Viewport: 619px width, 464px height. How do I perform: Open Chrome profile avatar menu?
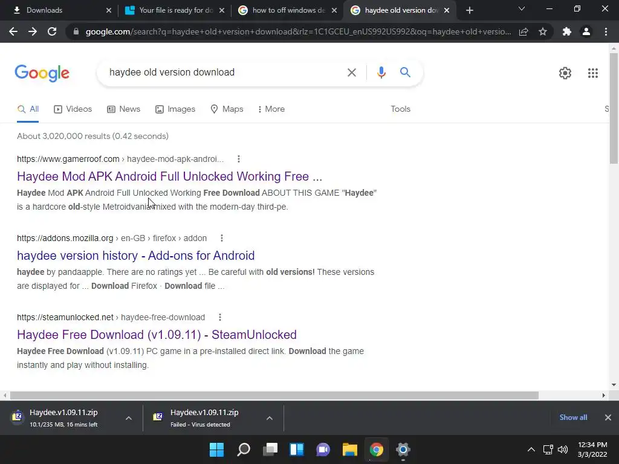pos(586,31)
